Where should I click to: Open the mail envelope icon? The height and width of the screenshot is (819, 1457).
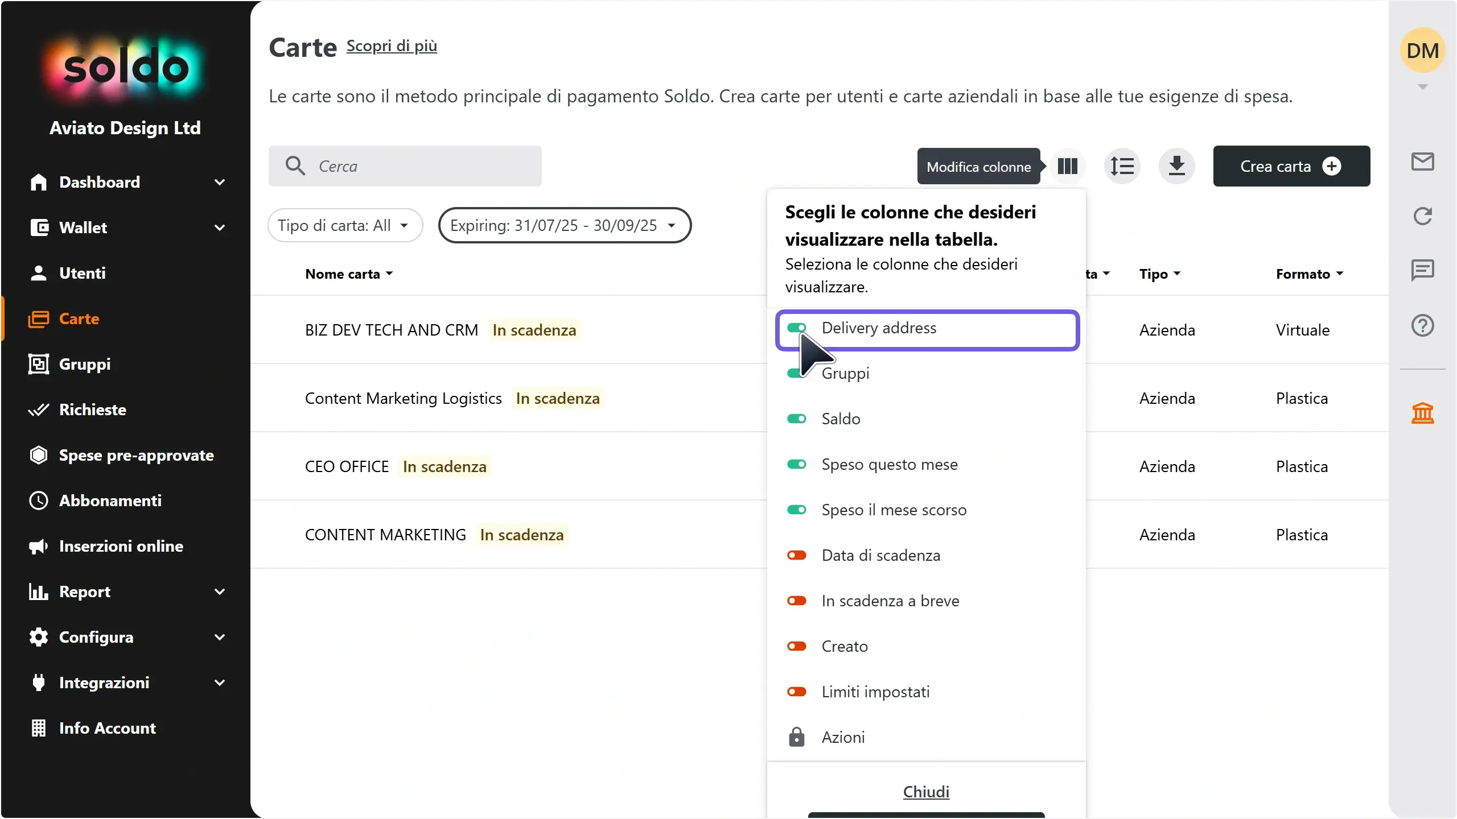coord(1422,162)
